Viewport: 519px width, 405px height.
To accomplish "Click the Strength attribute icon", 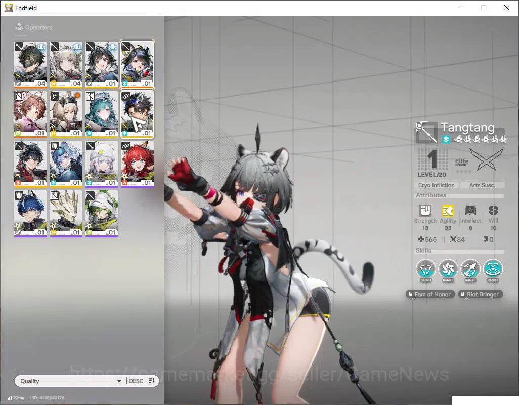I will coord(425,210).
